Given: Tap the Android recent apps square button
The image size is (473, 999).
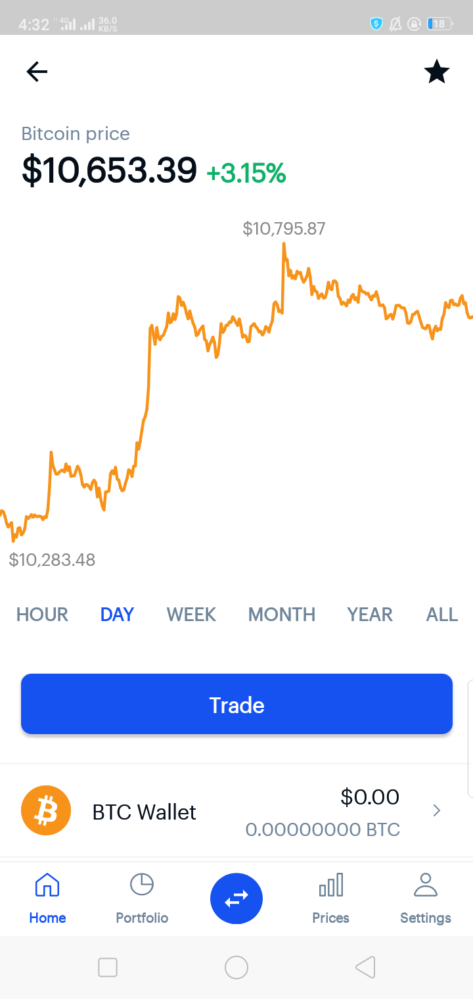Looking at the screenshot, I should point(108,967).
